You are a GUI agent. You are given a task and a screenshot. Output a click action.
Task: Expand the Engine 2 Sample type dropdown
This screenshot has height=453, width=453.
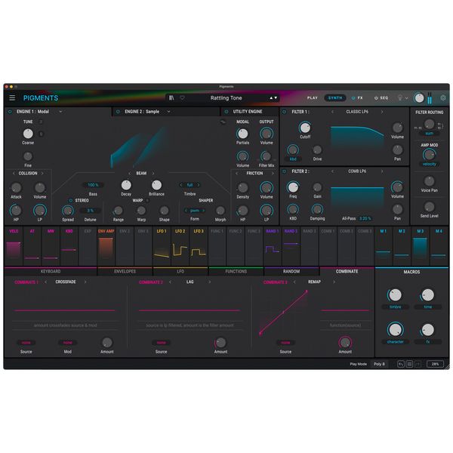168,112
